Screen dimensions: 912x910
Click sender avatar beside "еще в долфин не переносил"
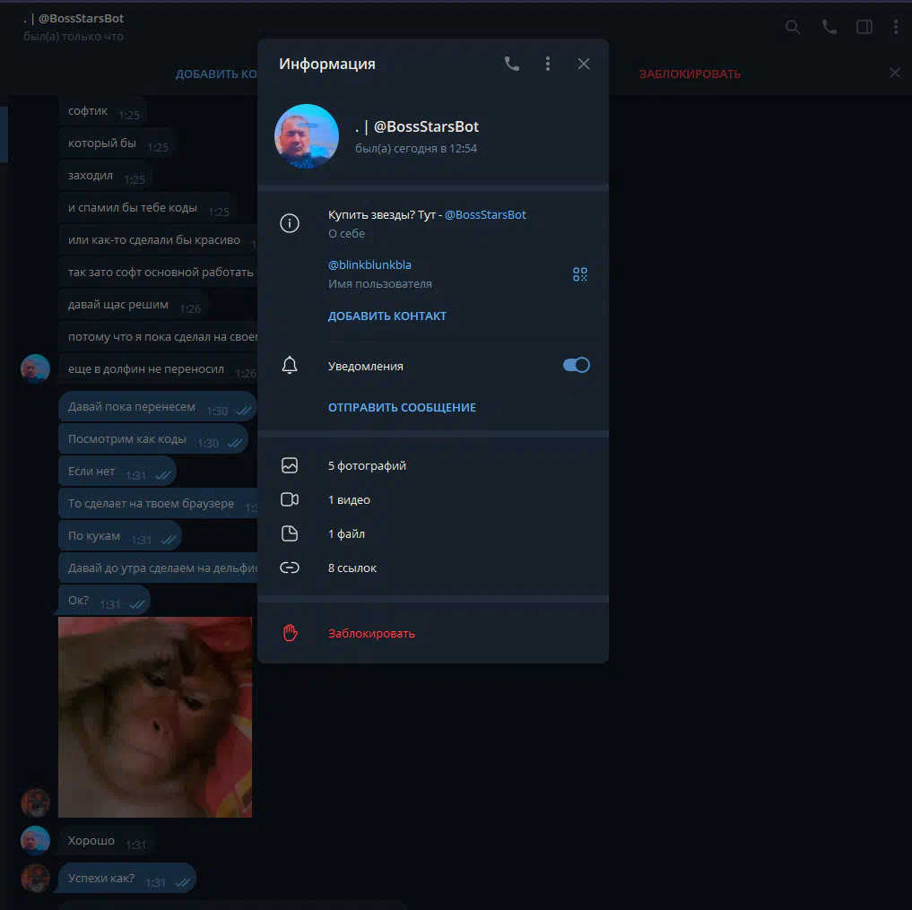(36, 368)
